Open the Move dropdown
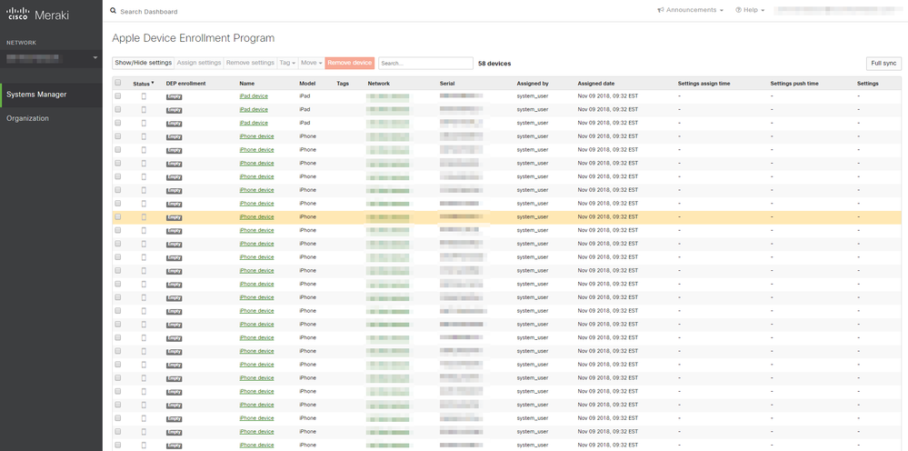 312,63
